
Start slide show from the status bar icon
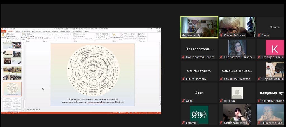(139, 113)
